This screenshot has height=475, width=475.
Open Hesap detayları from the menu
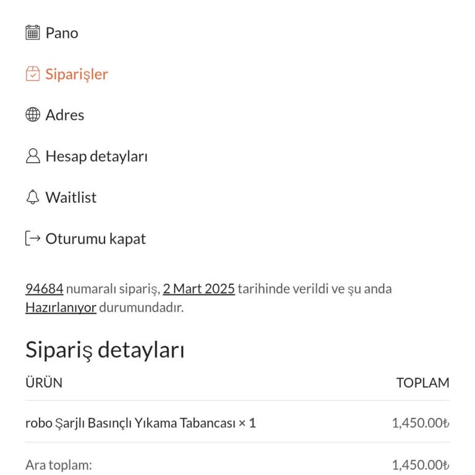coord(96,156)
